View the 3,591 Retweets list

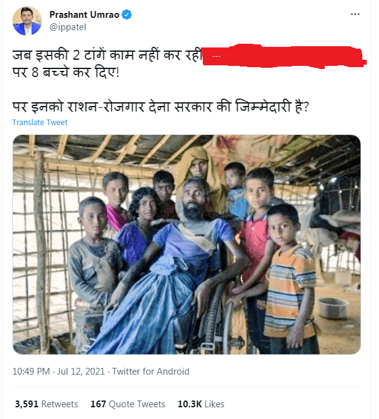pyautogui.click(x=46, y=404)
